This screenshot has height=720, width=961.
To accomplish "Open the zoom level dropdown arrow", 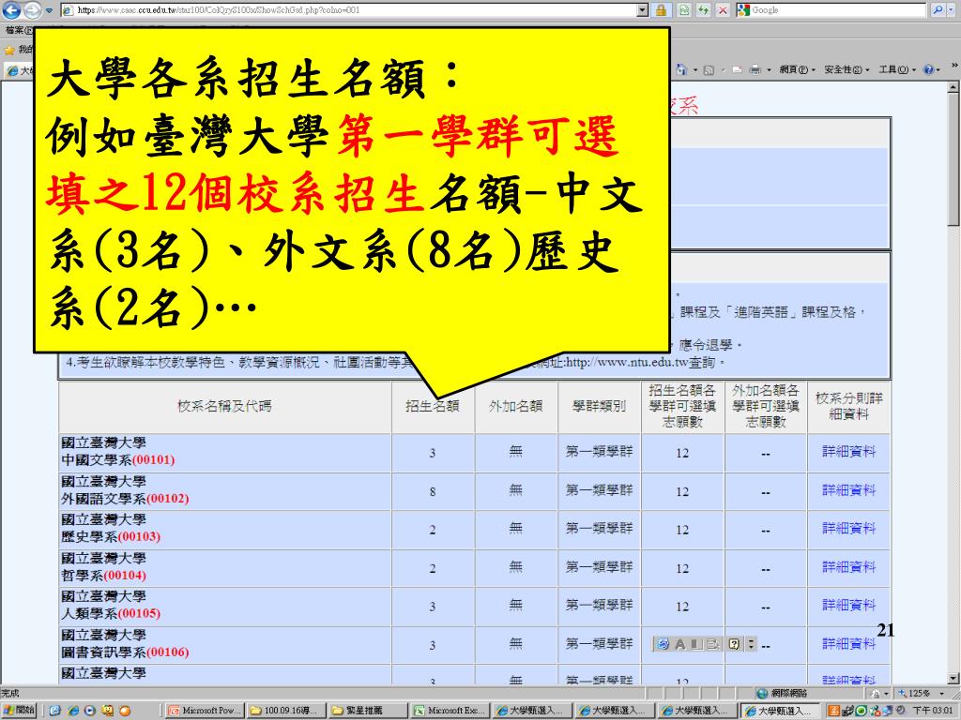I will [941, 694].
